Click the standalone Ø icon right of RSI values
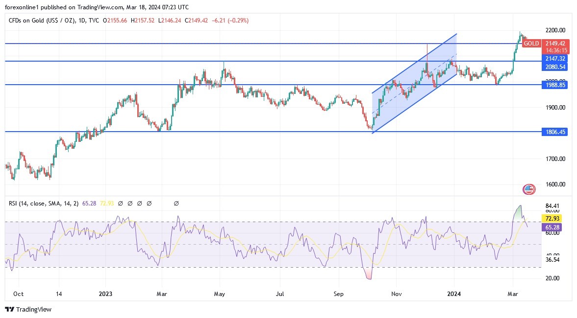 point(176,203)
